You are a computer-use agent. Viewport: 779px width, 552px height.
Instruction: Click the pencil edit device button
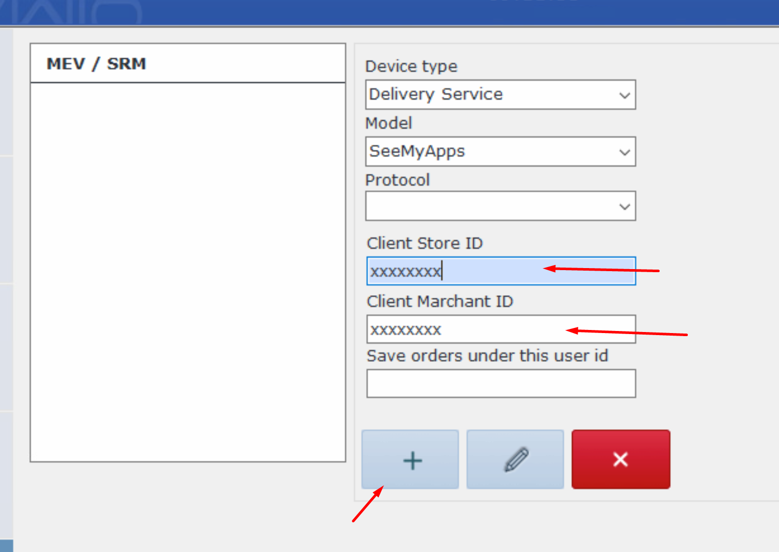[x=515, y=459]
